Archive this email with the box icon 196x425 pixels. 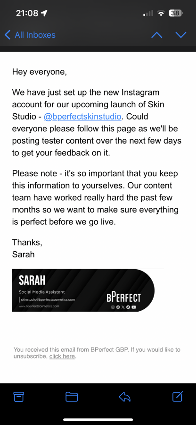click(x=19, y=397)
